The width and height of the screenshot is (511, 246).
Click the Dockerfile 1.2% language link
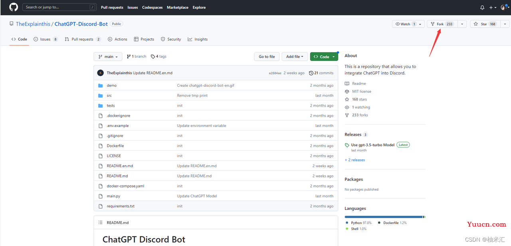392,223
